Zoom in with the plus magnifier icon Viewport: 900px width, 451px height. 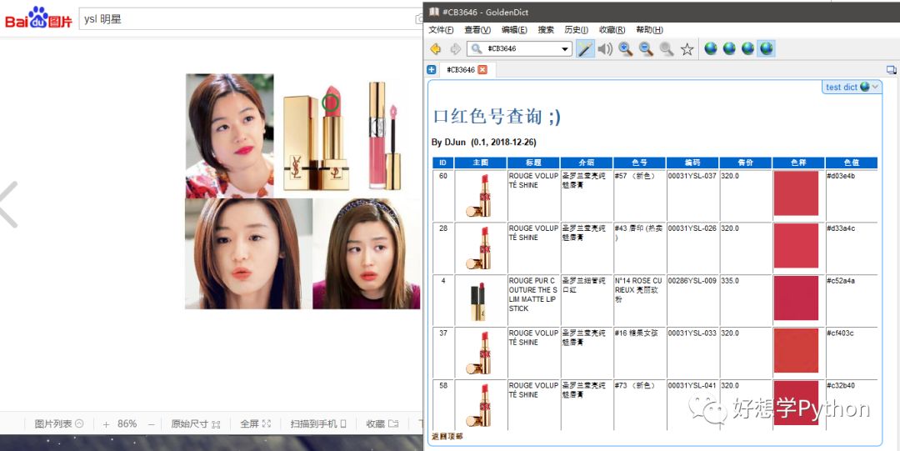coord(625,49)
